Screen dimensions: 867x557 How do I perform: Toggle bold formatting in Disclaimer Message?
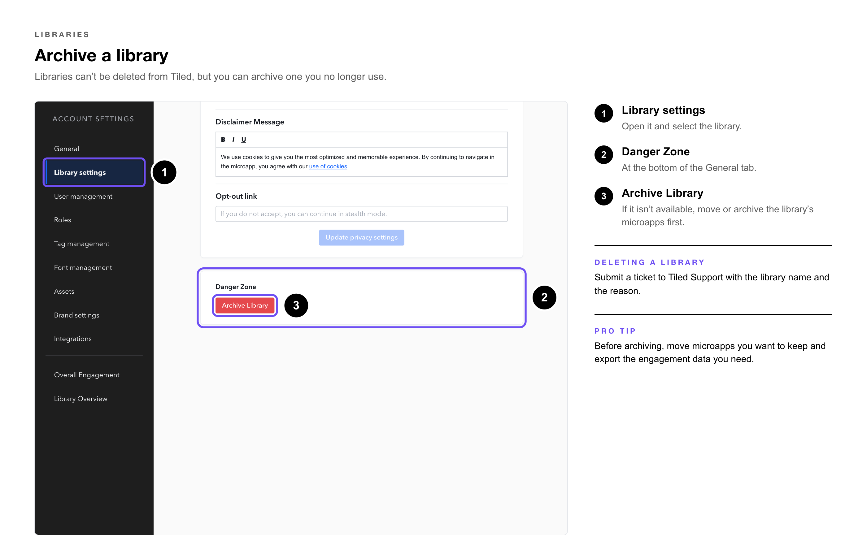tap(223, 140)
